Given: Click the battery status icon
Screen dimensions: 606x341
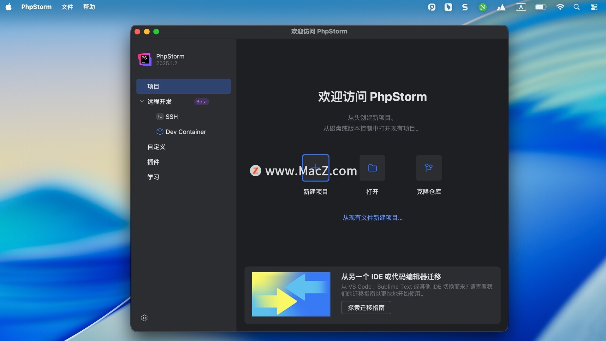Looking at the screenshot, I should pyautogui.click(x=541, y=7).
